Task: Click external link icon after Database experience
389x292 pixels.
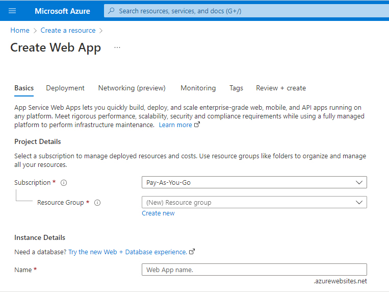Action: [x=192, y=252]
